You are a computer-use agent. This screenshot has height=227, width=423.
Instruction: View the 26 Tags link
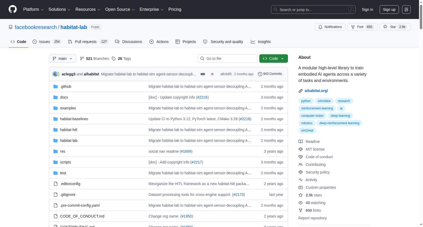tap(121, 59)
